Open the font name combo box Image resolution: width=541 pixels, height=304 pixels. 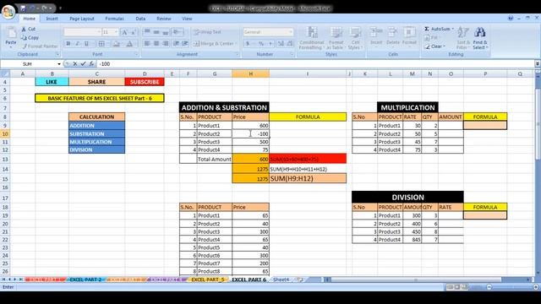(83, 32)
